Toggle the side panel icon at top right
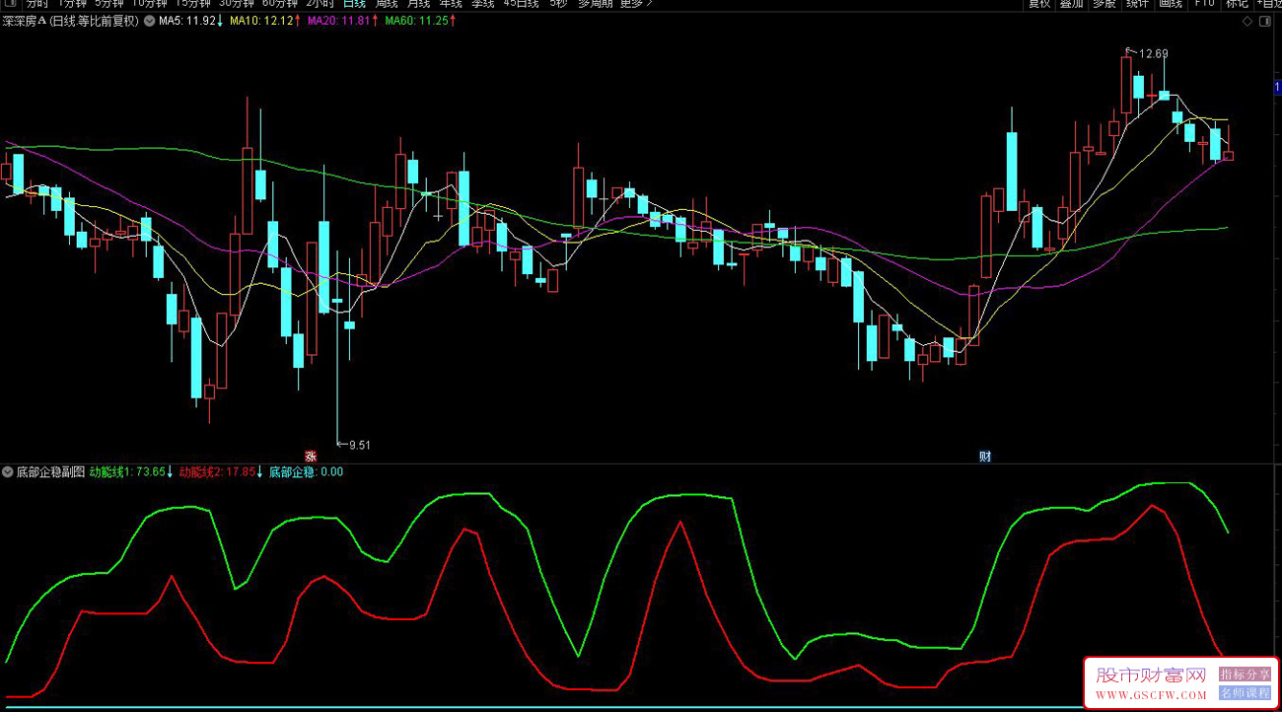Image resolution: width=1282 pixels, height=712 pixels. [1266, 21]
